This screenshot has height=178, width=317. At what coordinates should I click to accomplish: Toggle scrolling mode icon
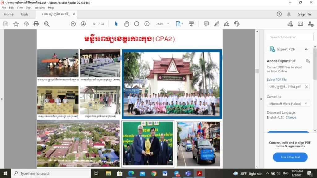coord(191,24)
